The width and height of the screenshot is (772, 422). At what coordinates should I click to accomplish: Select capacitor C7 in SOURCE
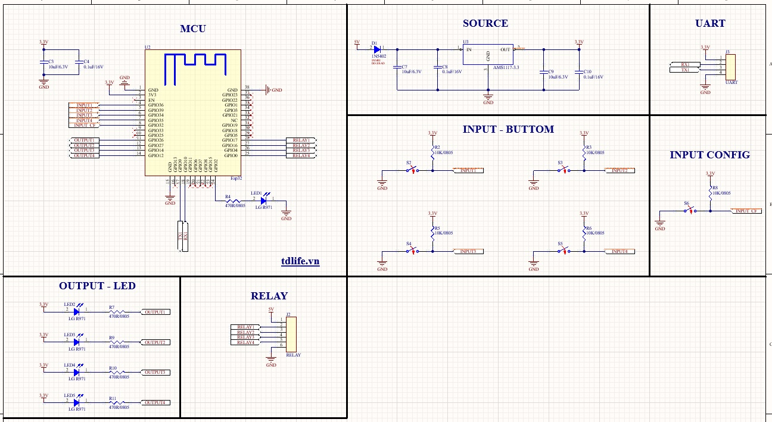(397, 68)
